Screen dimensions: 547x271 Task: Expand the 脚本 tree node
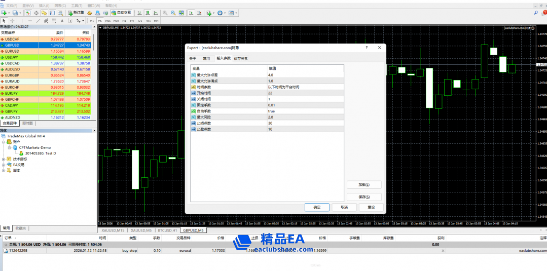(x=4, y=171)
